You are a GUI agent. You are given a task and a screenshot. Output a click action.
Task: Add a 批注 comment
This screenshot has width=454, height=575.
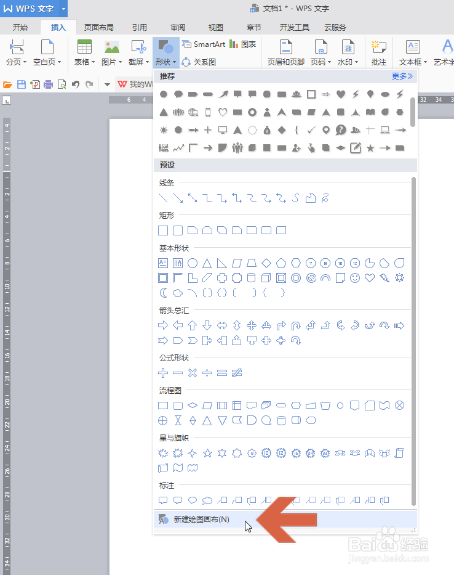pyautogui.click(x=379, y=53)
